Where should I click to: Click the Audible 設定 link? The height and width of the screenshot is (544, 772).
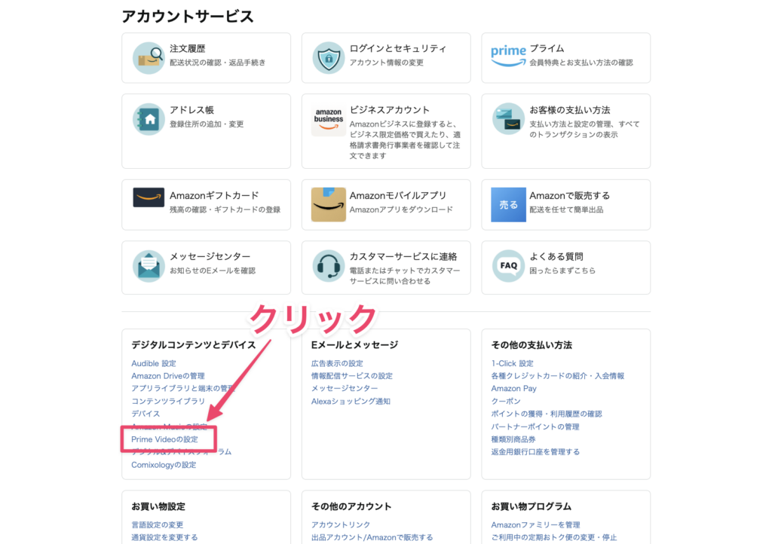pos(154,363)
